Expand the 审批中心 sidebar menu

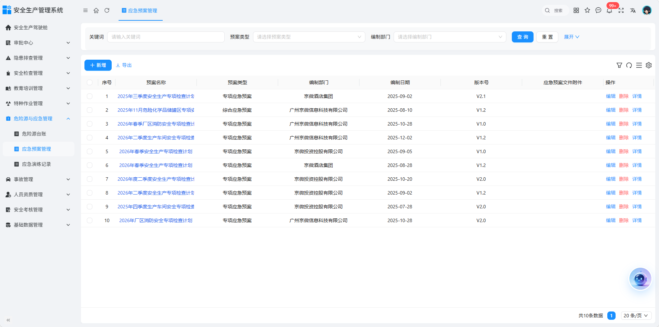(x=38, y=43)
